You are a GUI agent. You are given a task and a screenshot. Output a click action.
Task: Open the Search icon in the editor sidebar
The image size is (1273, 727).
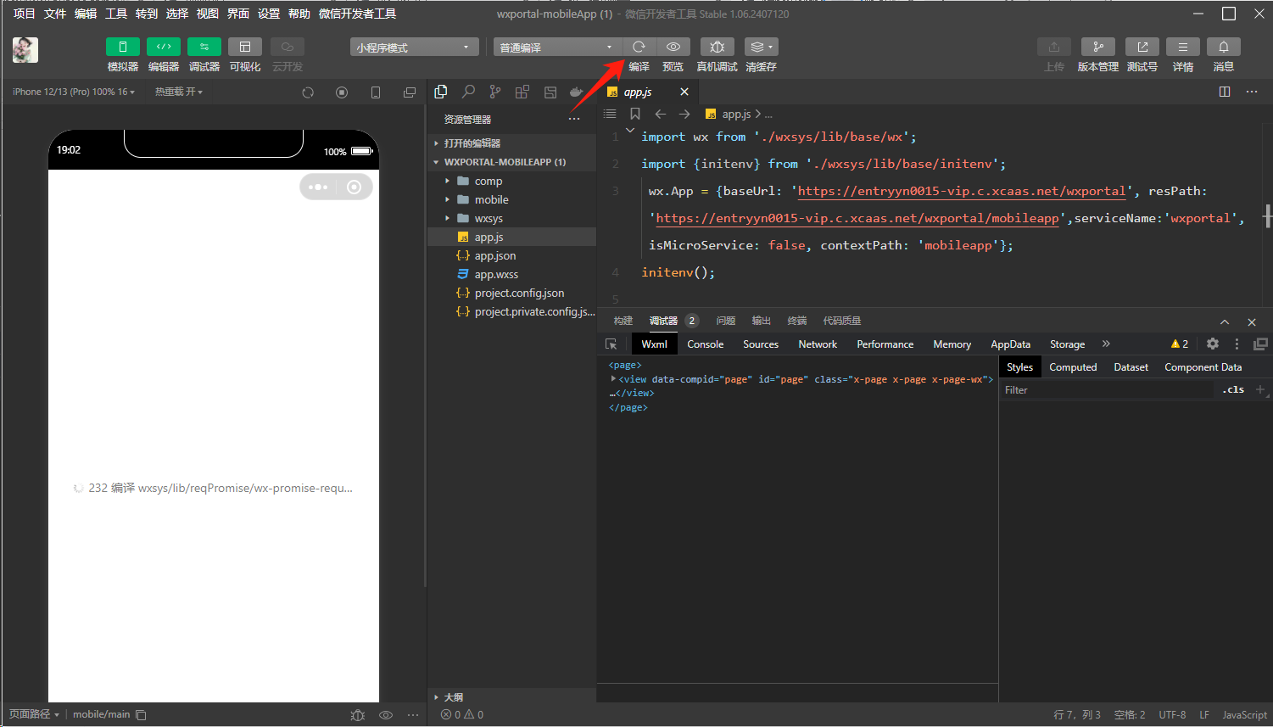tap(468, 92)
